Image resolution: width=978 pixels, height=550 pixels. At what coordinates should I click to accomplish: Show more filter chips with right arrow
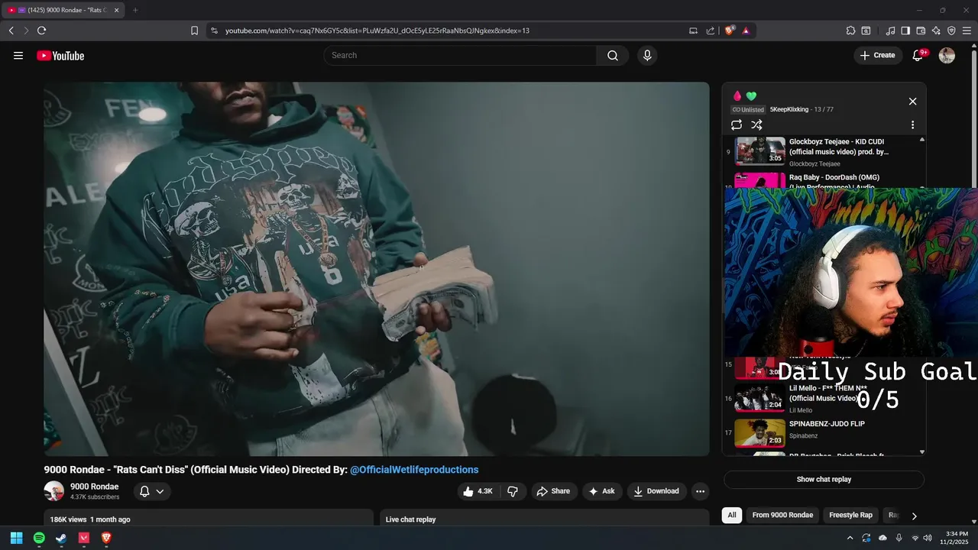[x=914, y=516]
